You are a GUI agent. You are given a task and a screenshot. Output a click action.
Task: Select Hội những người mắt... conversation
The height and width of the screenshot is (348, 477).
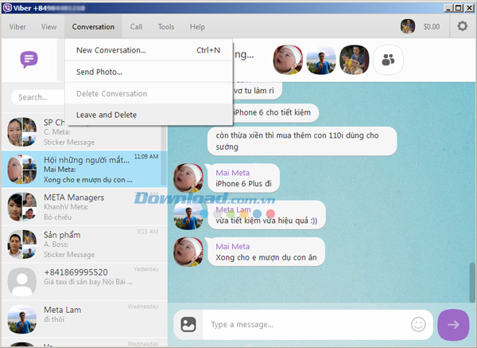coord(84,170)
